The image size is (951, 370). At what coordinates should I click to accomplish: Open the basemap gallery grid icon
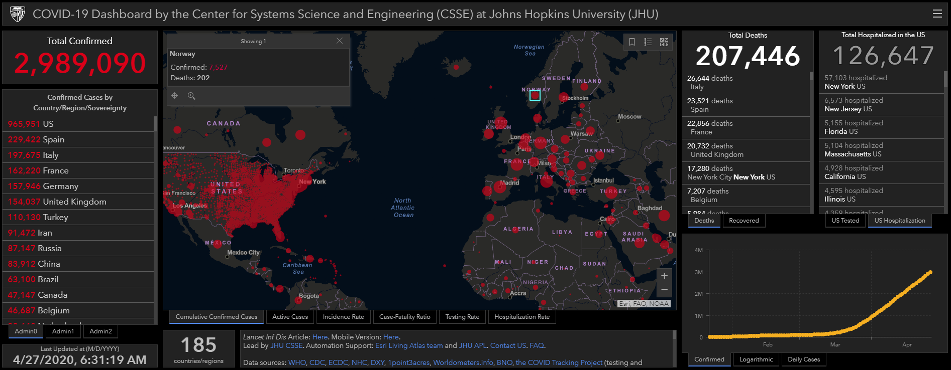click(664, 42)
